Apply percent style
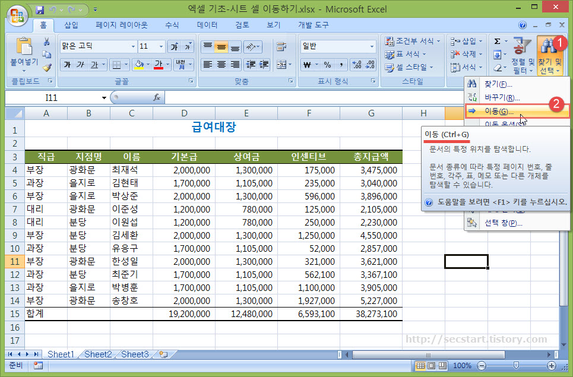573x377 pixels. pos(327,65)
